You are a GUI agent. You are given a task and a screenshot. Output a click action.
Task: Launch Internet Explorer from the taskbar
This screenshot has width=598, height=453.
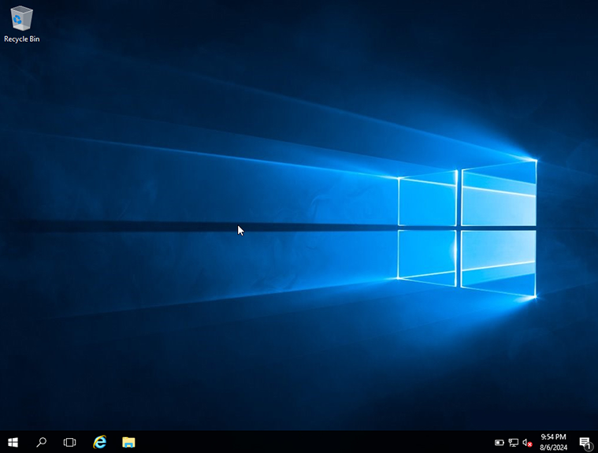pos(100,442)
